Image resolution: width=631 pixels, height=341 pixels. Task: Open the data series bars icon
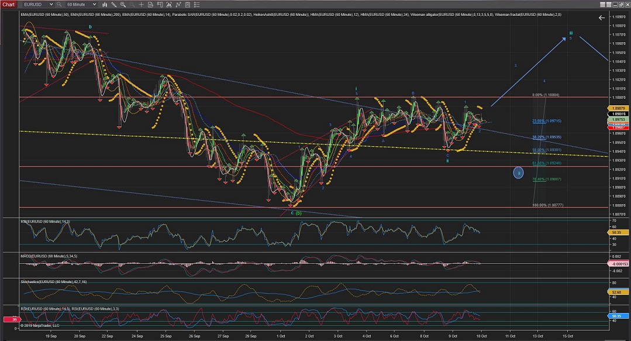[169, 5]
